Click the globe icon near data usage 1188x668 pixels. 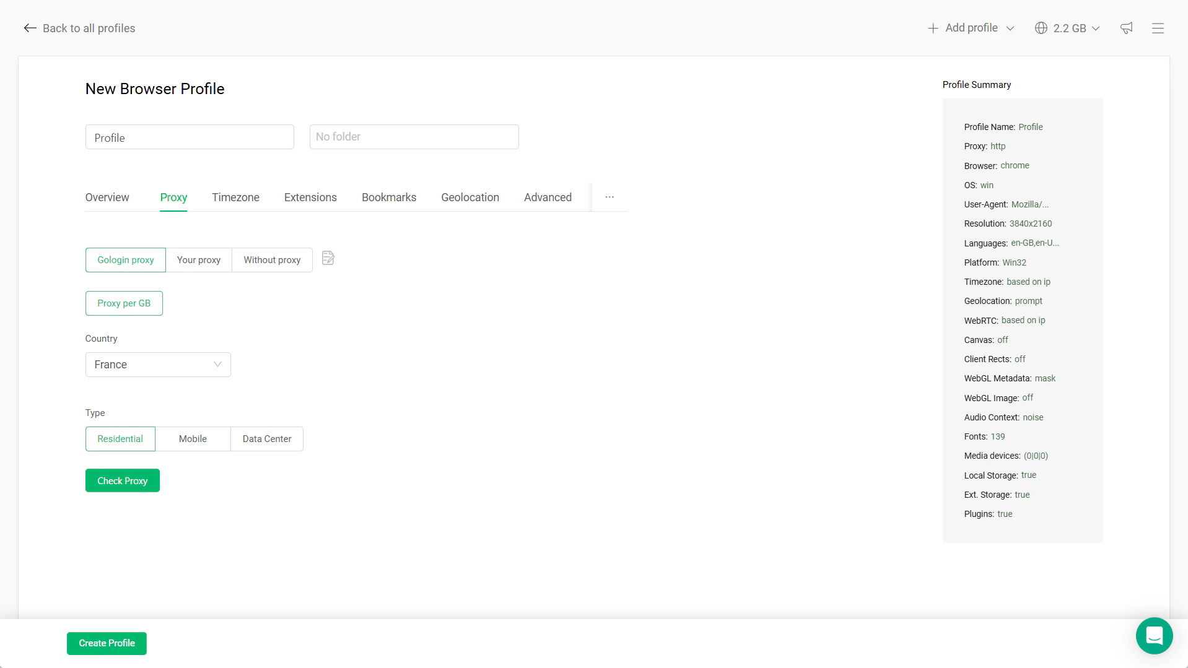click(1040, 28)
